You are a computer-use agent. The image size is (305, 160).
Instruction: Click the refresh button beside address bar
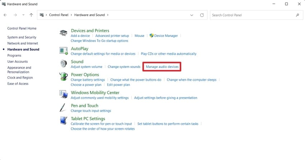pos(202,15)
